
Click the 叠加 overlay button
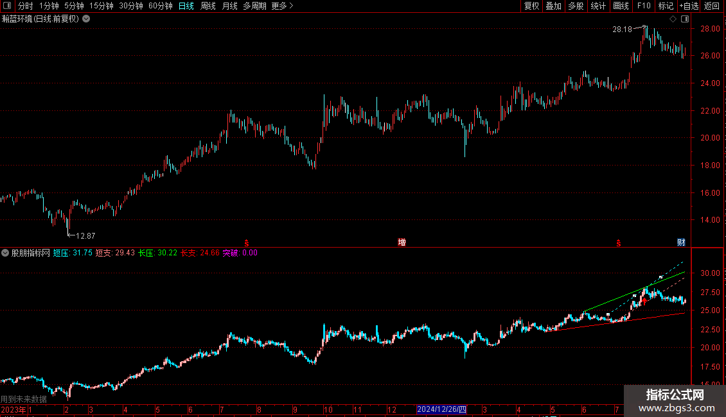point(553,6)
